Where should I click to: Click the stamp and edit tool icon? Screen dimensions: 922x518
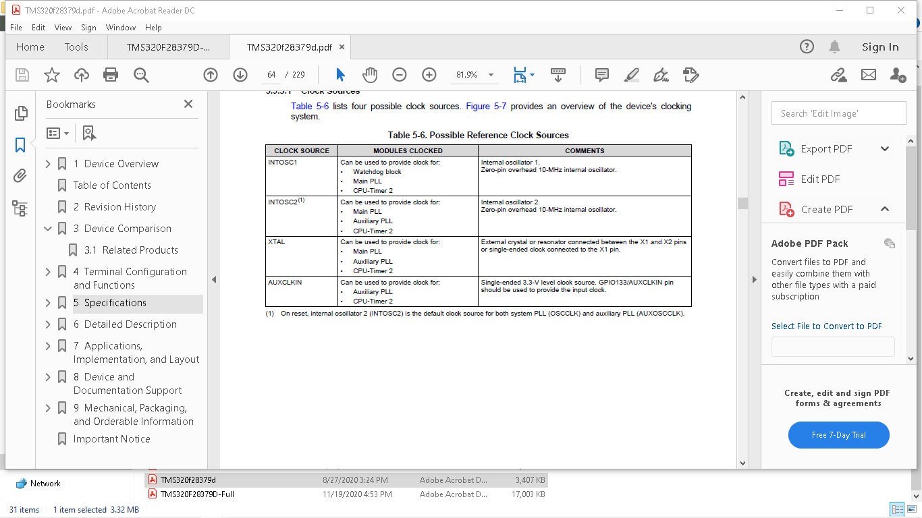coord(690,75)
